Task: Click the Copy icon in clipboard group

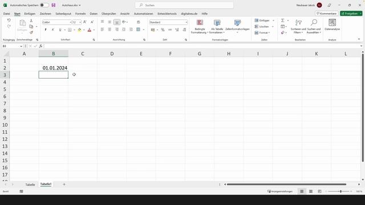Action: [31, 27]
